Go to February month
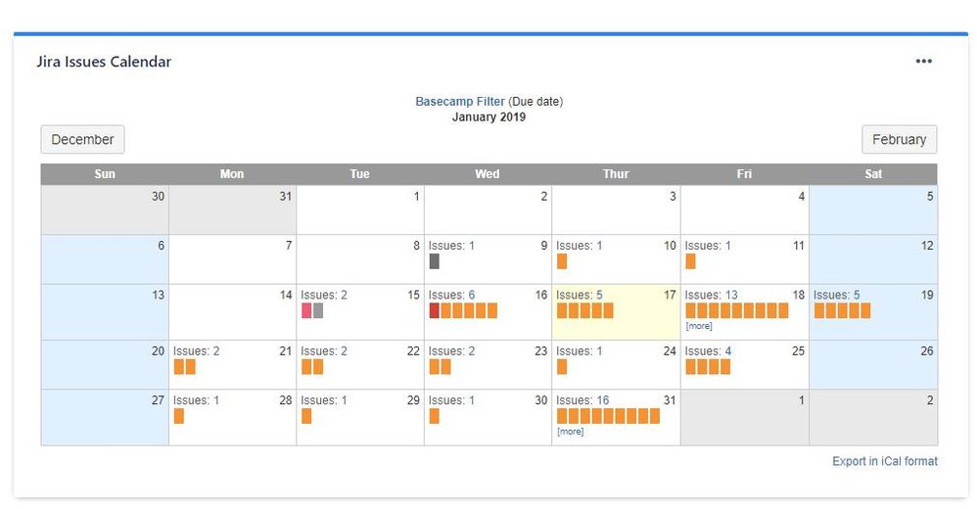977x509 pixels. point(899,140)
